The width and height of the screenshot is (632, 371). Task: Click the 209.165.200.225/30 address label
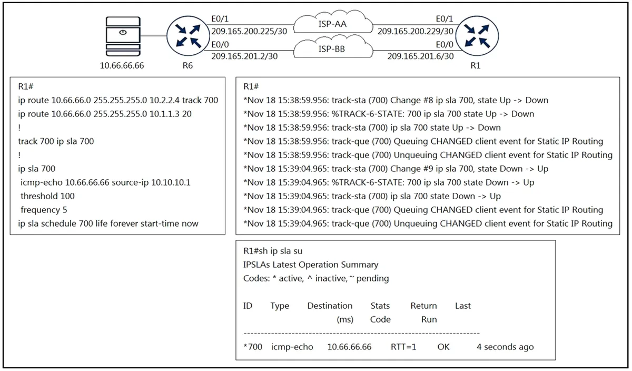249,32
